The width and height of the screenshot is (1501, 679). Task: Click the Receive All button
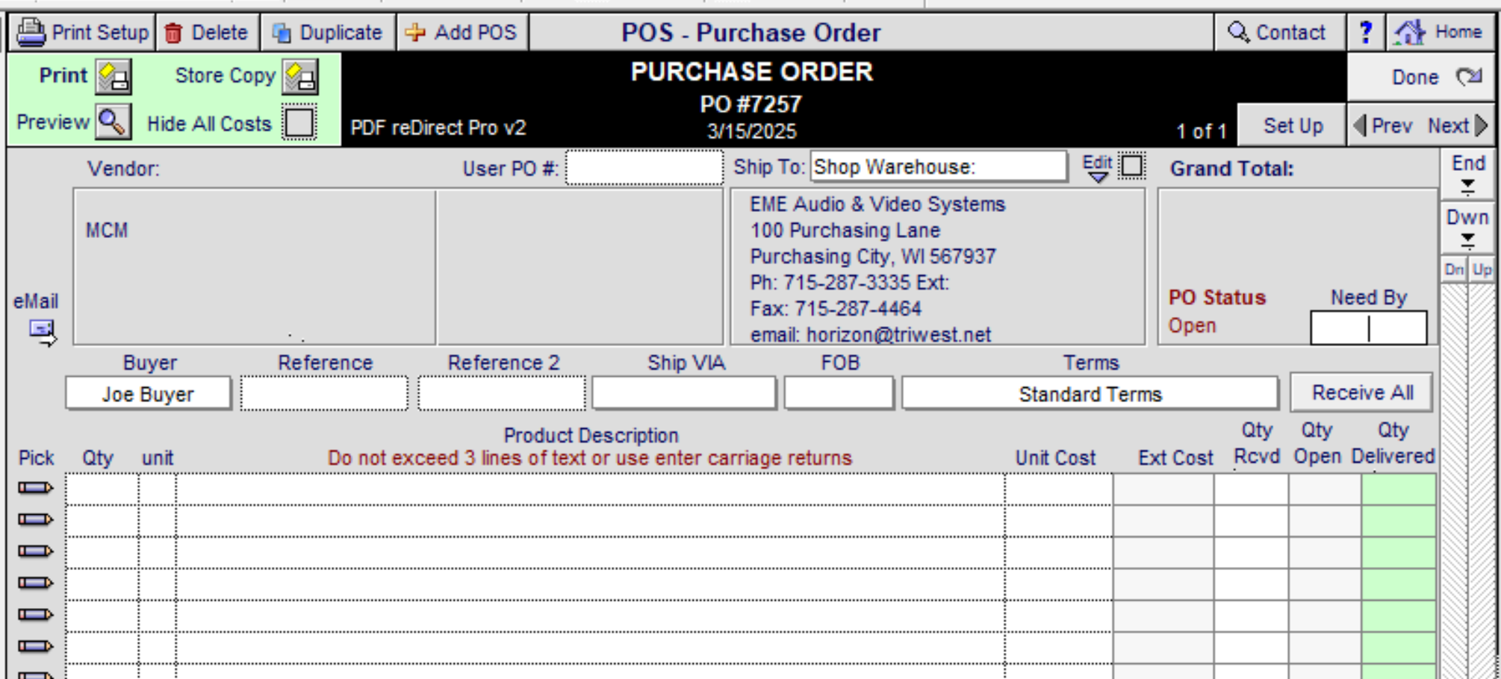click(1362, 392)
